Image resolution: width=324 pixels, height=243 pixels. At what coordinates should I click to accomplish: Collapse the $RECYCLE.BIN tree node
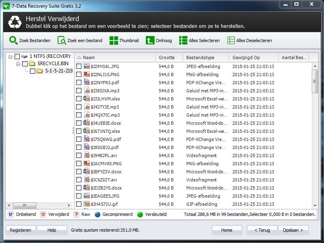[18, 64]
